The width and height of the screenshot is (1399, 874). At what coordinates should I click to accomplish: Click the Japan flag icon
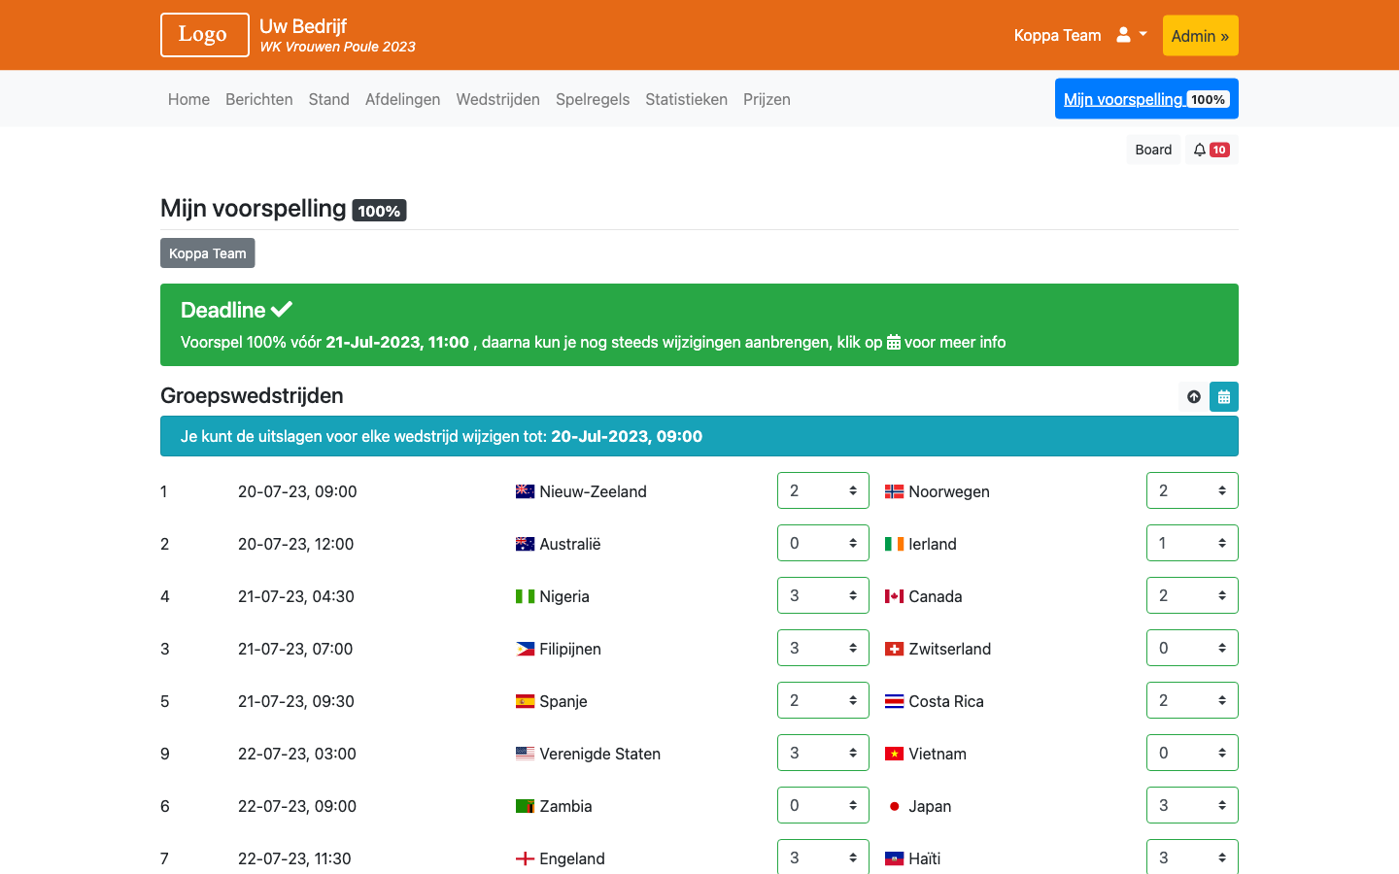894,806
